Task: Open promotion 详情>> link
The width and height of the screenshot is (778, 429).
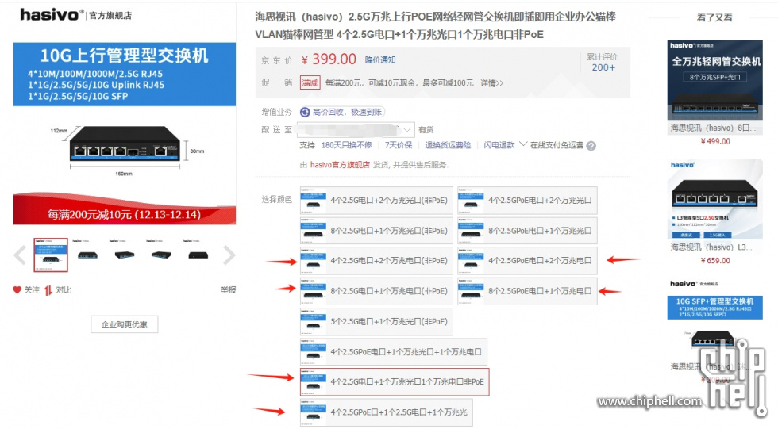Action: (491, 82)
